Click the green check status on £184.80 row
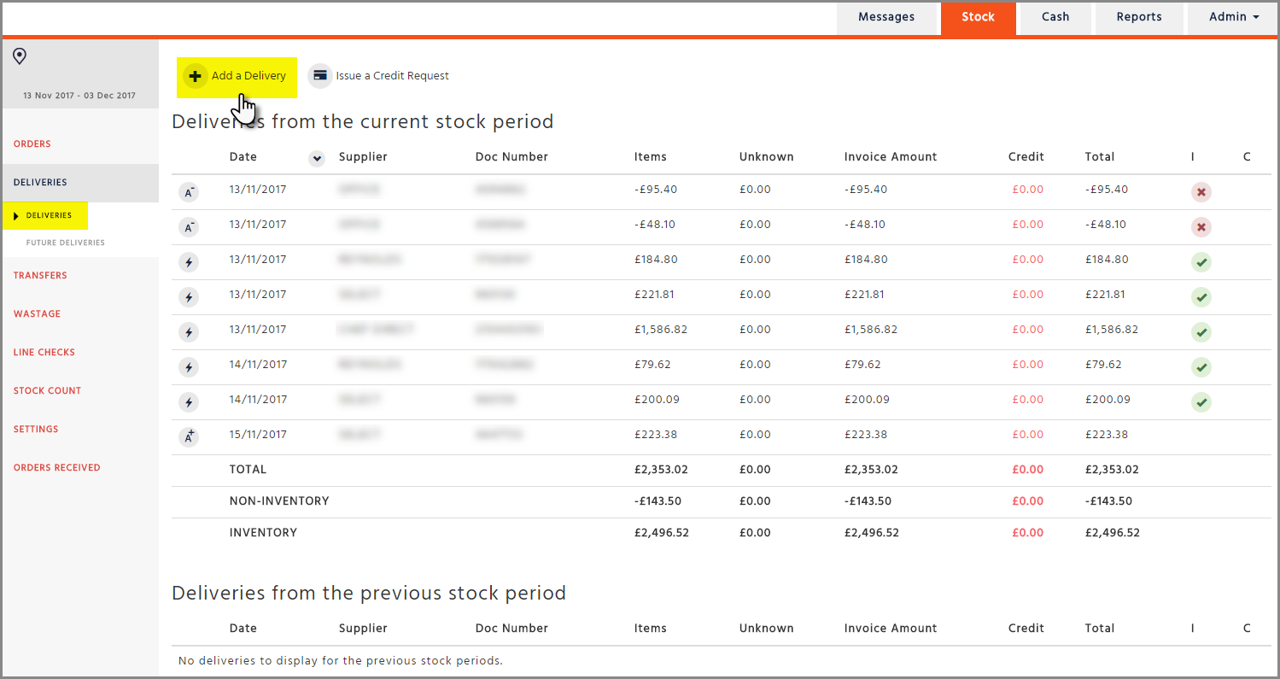This screenshot has width=1280, height=679. [1201, 262]
